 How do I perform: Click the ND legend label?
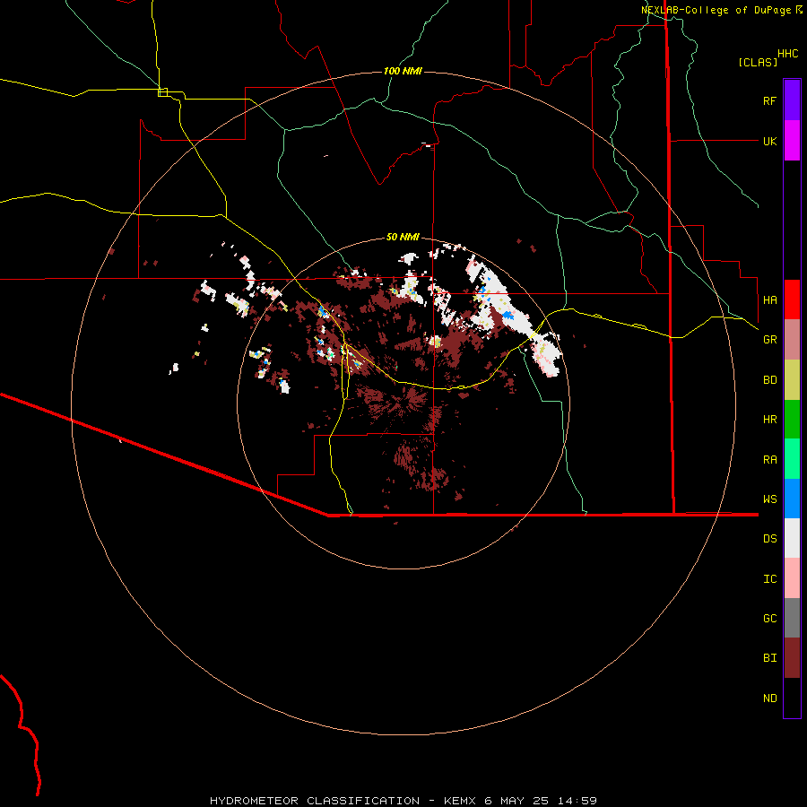(769, 699)
